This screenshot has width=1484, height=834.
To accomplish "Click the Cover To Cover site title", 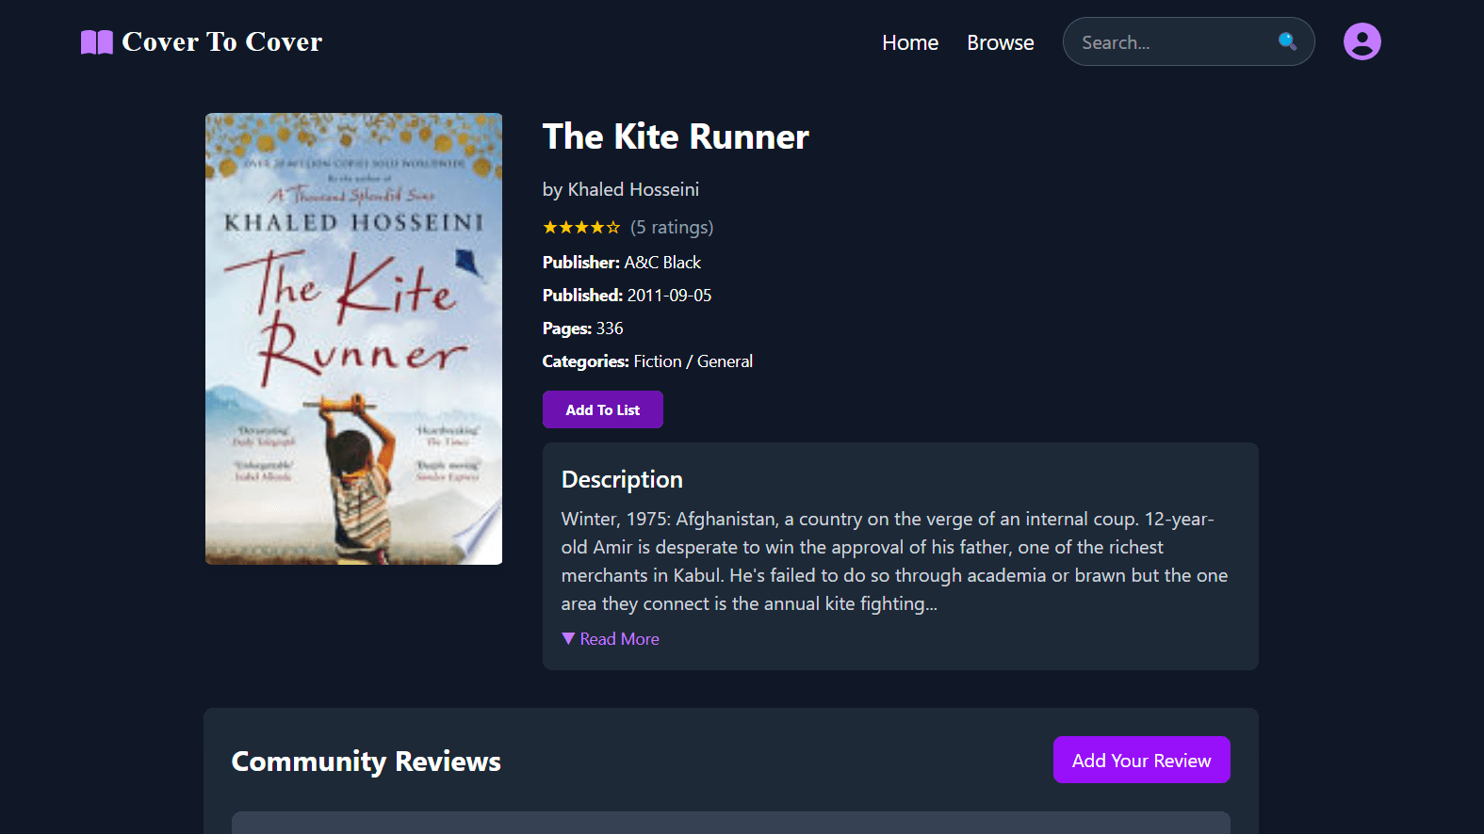I will click(222, 42).
